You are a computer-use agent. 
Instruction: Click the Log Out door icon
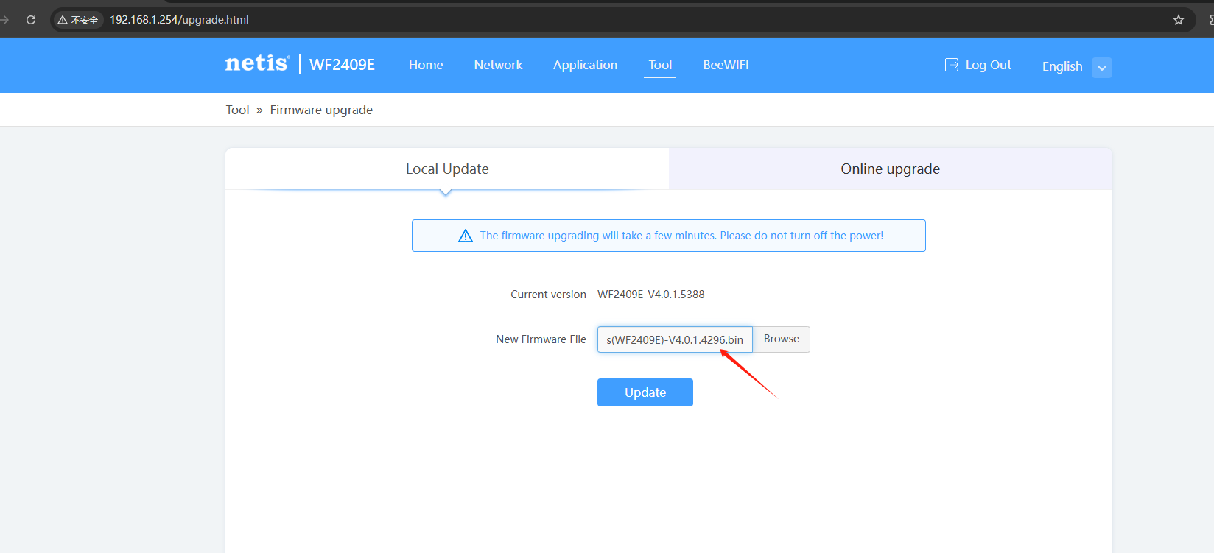point(952,65)
